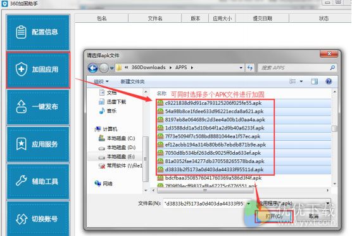Toggle the preview pane icon

[314, 81]
